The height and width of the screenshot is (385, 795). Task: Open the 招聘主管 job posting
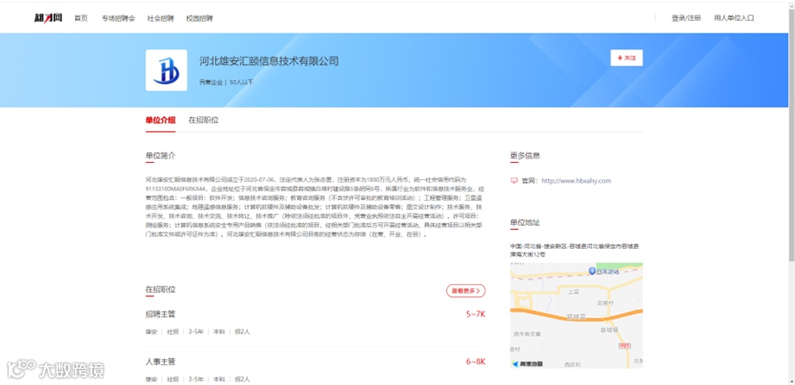pos(161,314)
